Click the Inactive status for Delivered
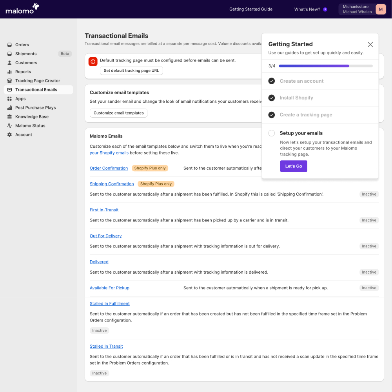This screenshot has width=392, height=392. [369, 272]
